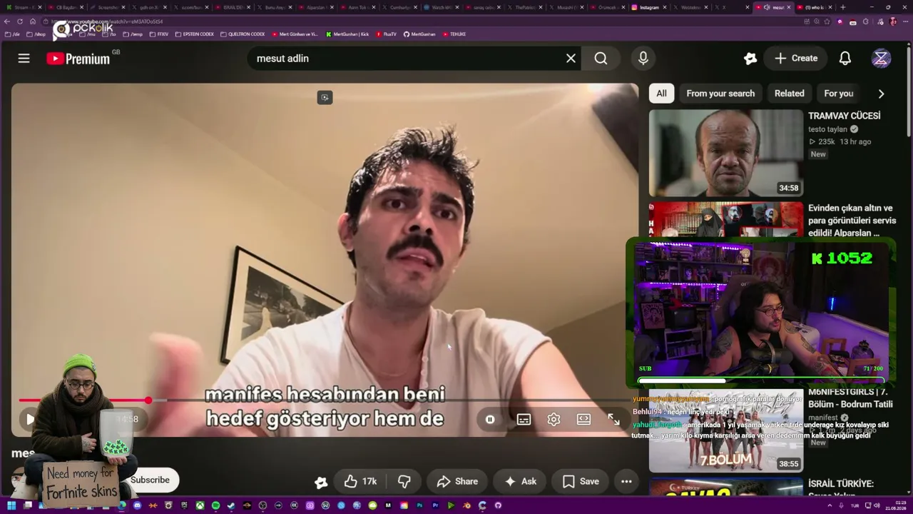Open Photoshop from the taskbar
Image resolution: width=913 pixels, height=514 pixels.
click(x=419, y=505)
